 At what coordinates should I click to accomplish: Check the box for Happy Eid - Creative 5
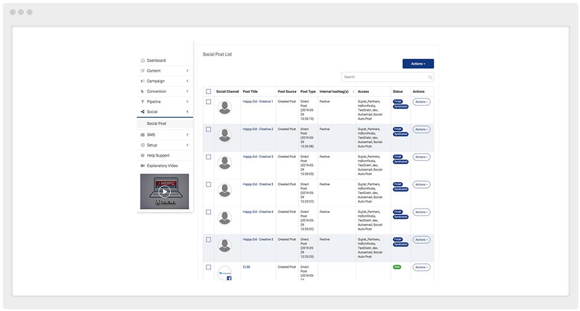[x=209, y=240]
